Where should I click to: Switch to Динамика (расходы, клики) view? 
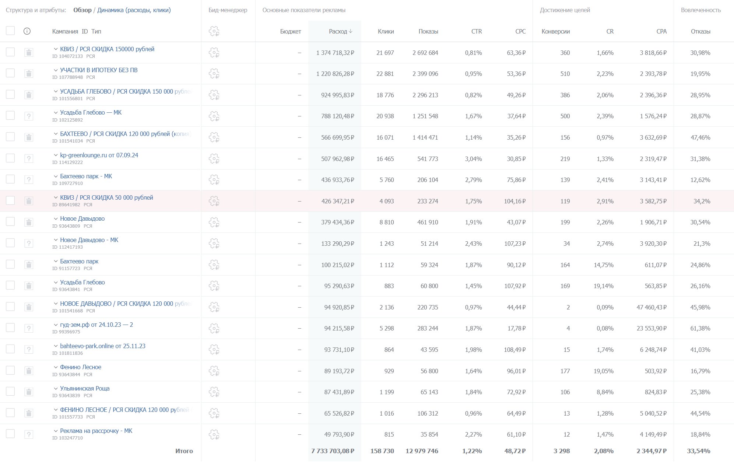tap(134, 10)
